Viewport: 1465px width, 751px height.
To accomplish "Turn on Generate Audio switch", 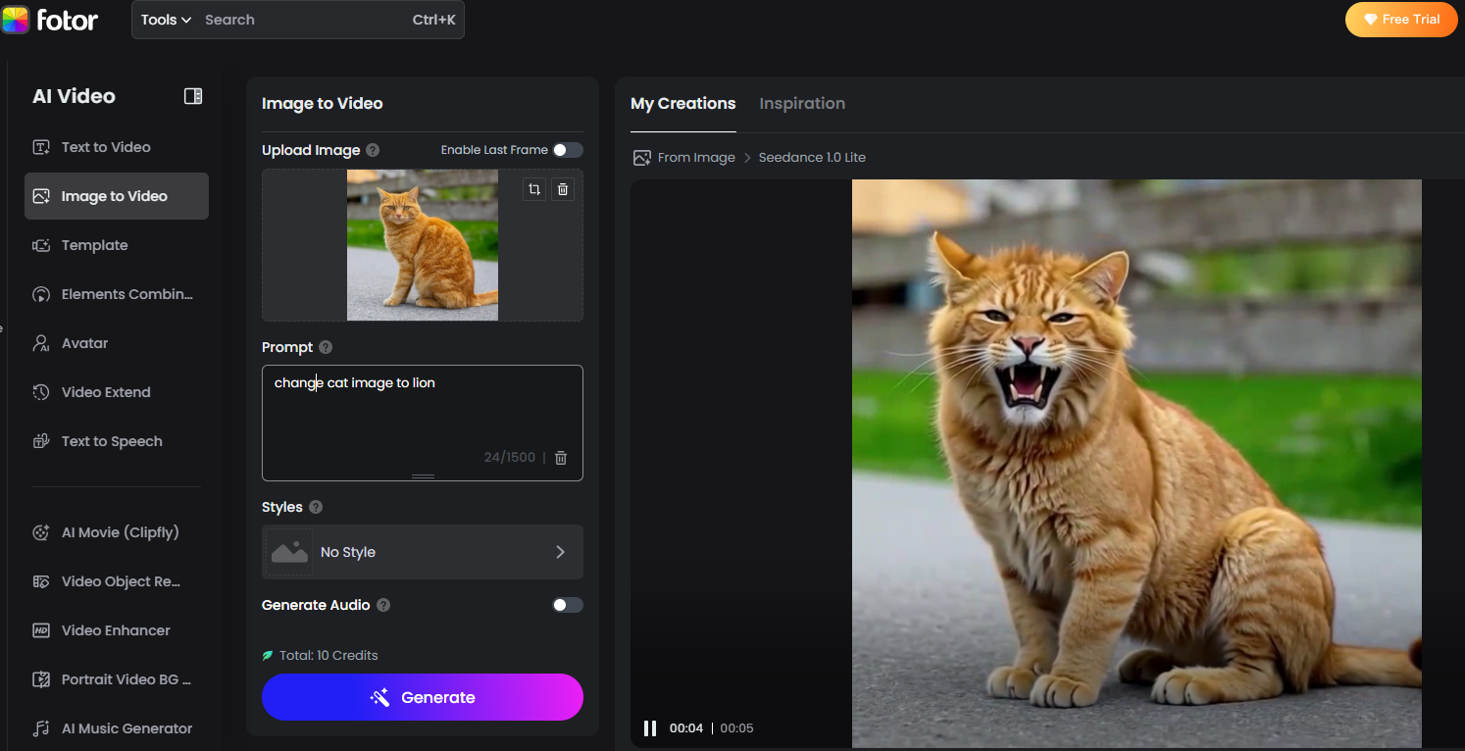I will click(x=567, y=605).
